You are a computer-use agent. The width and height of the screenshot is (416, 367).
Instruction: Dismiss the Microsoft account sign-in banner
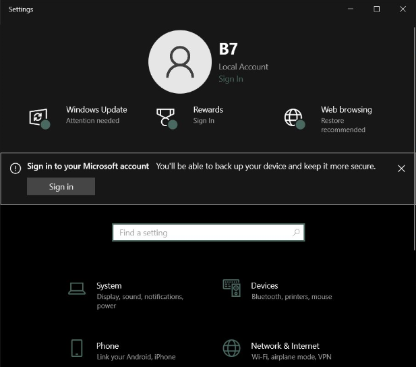401,169
